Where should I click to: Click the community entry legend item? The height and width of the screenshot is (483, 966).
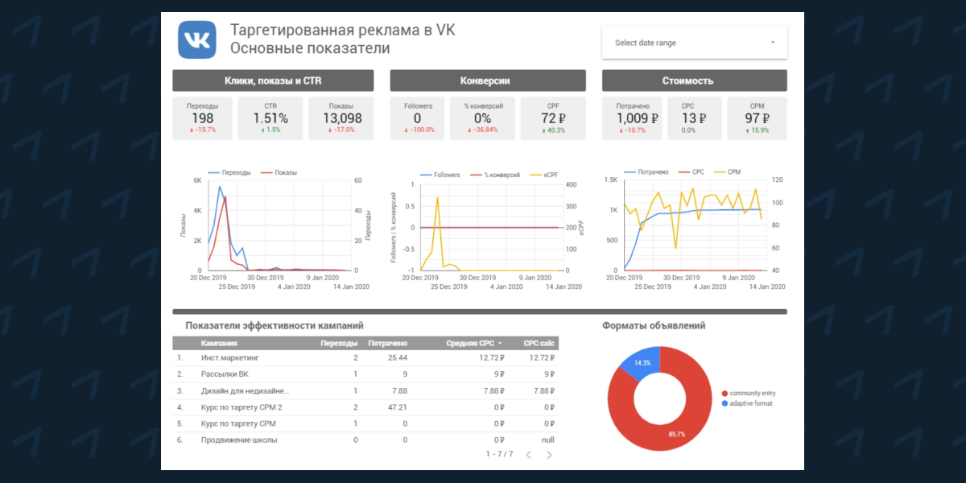(749, 393)
